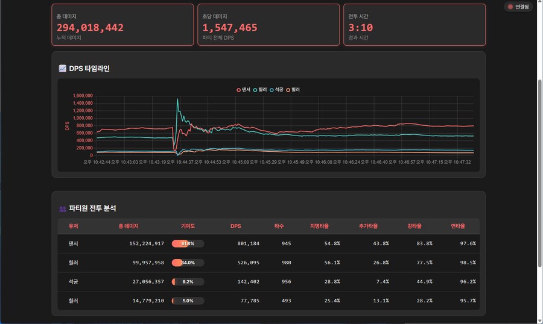Click the 기여도 column header
Image resolution: width=543 pixels, height=324 pixels.
point(188,226)
